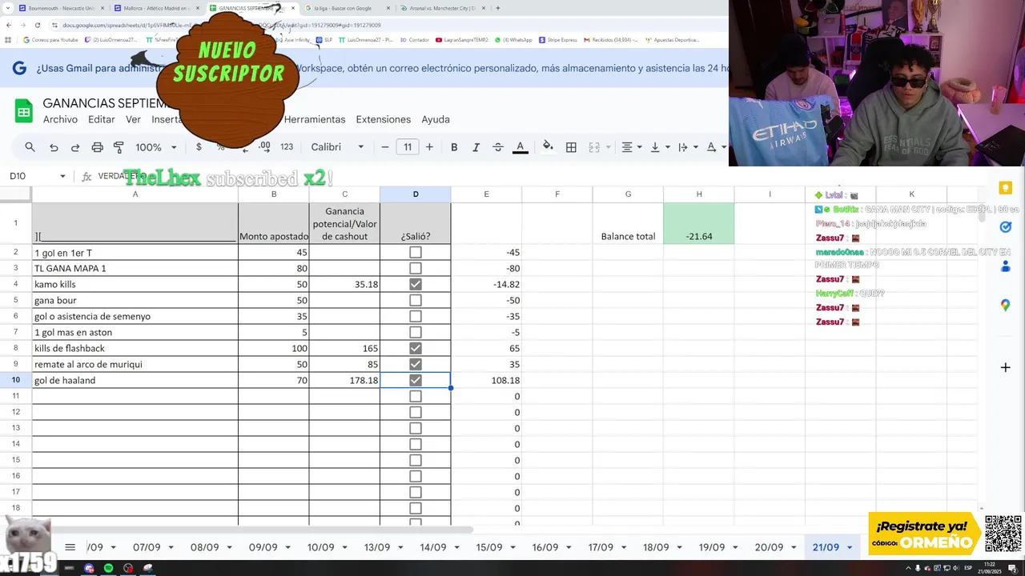Toggle bold formatting
This screenshot has height=576, width=1025.
pos(454,147)
